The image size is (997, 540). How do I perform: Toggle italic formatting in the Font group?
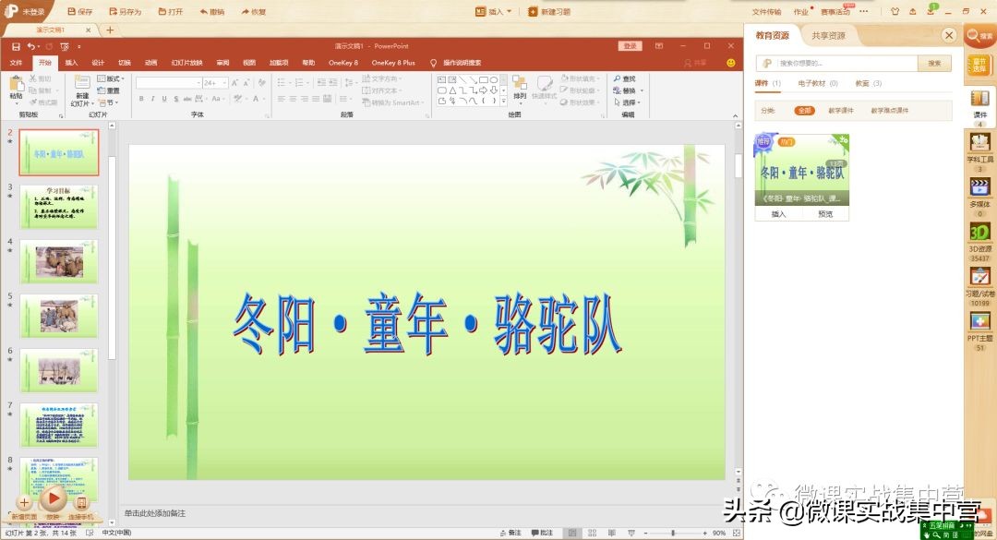click(x=153, y=98)
